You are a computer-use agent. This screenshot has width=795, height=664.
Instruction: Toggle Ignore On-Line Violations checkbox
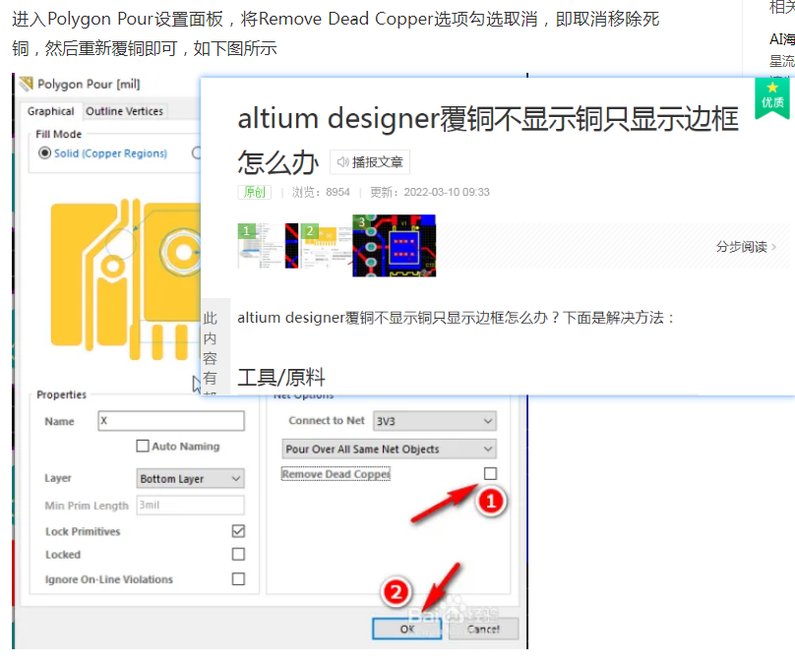(x=238, y=578)
